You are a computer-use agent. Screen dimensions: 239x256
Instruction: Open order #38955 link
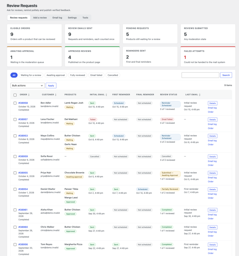click(23, 173)
